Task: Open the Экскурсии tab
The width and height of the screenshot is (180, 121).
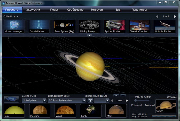Action: tap(33, 10)
